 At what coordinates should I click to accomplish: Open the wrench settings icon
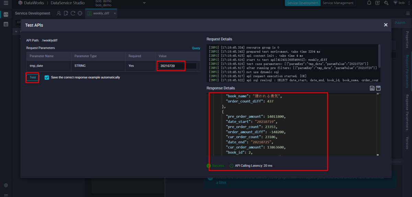[x=386, y=3]
